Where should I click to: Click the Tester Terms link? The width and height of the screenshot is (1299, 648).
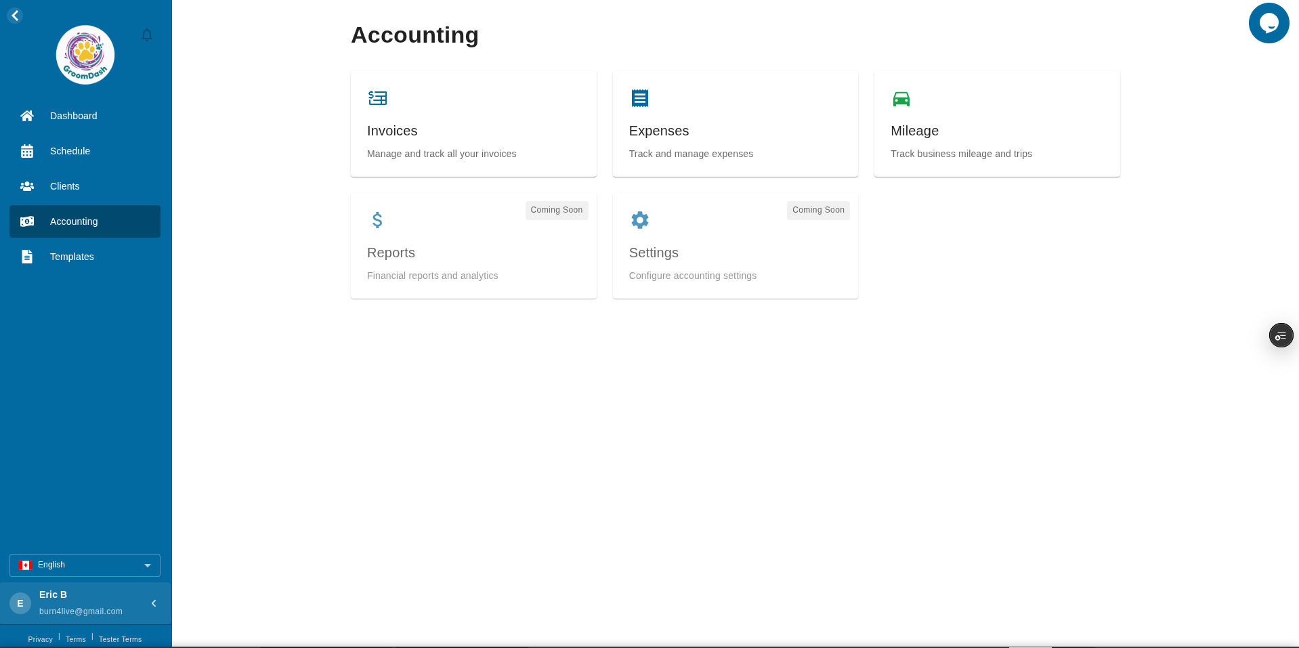[120, 639]
